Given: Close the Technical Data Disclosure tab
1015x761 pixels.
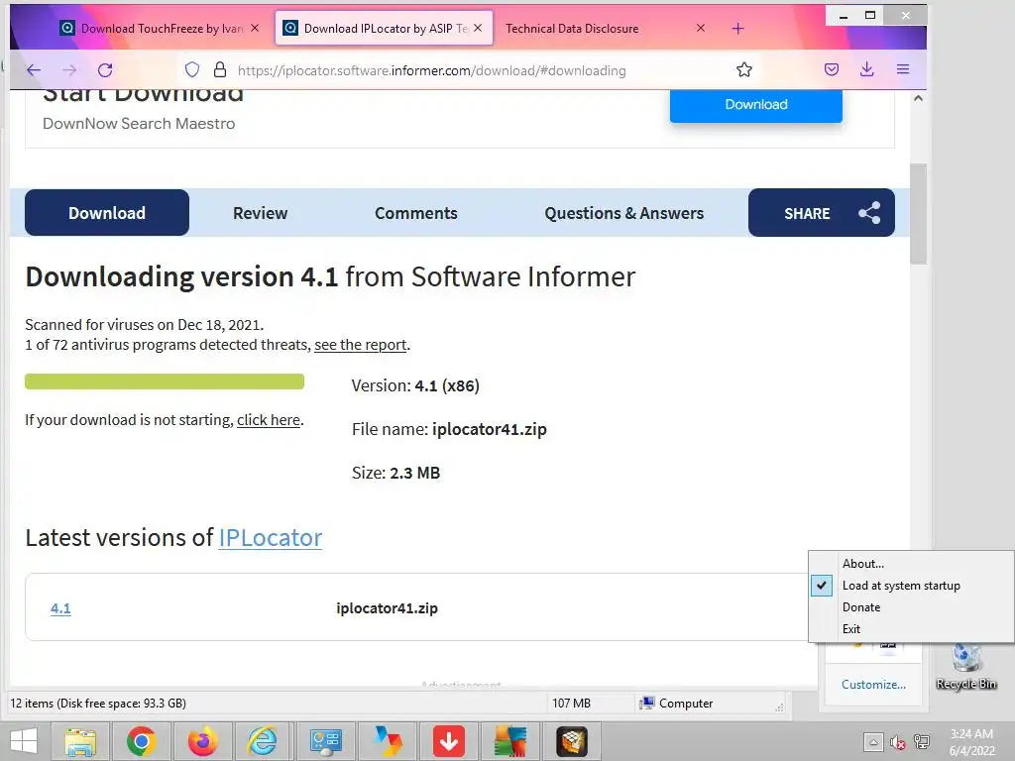Looking at the screenshot, I should pyautogui.click(x=701, y=29).
